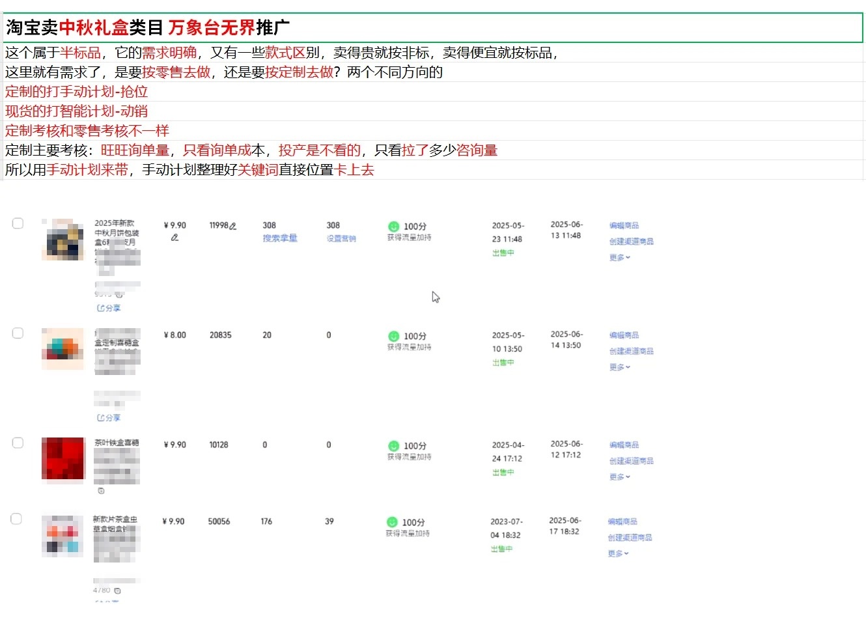
Task: Click the copy icon beside 4780
Action: tap(117, 591)
